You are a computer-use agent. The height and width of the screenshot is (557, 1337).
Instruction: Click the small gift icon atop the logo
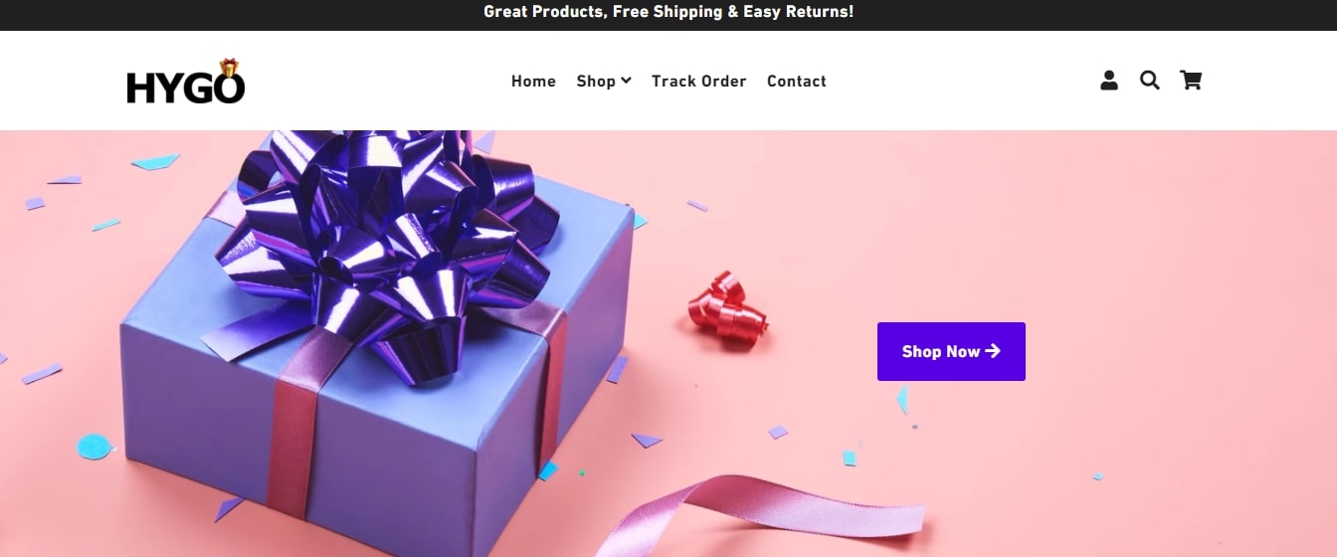pyautogui.click(x=230, y=68)
